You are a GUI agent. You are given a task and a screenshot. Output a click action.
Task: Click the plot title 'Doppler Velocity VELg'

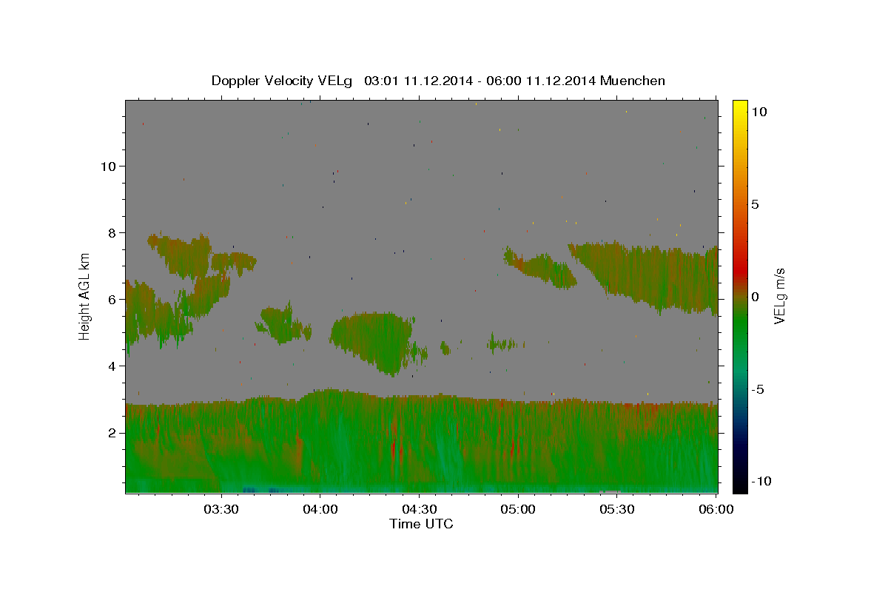click(283, 81)
